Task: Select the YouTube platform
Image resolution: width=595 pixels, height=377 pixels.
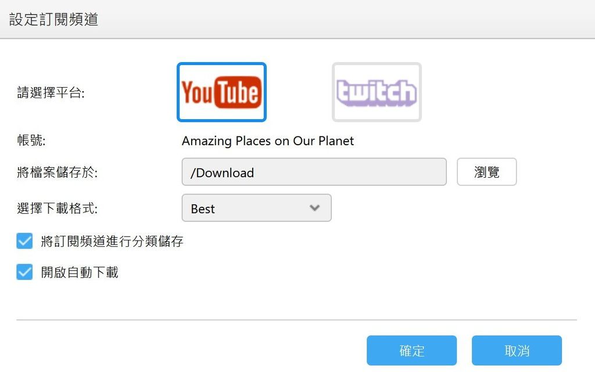Action: (x=221, y=92)
